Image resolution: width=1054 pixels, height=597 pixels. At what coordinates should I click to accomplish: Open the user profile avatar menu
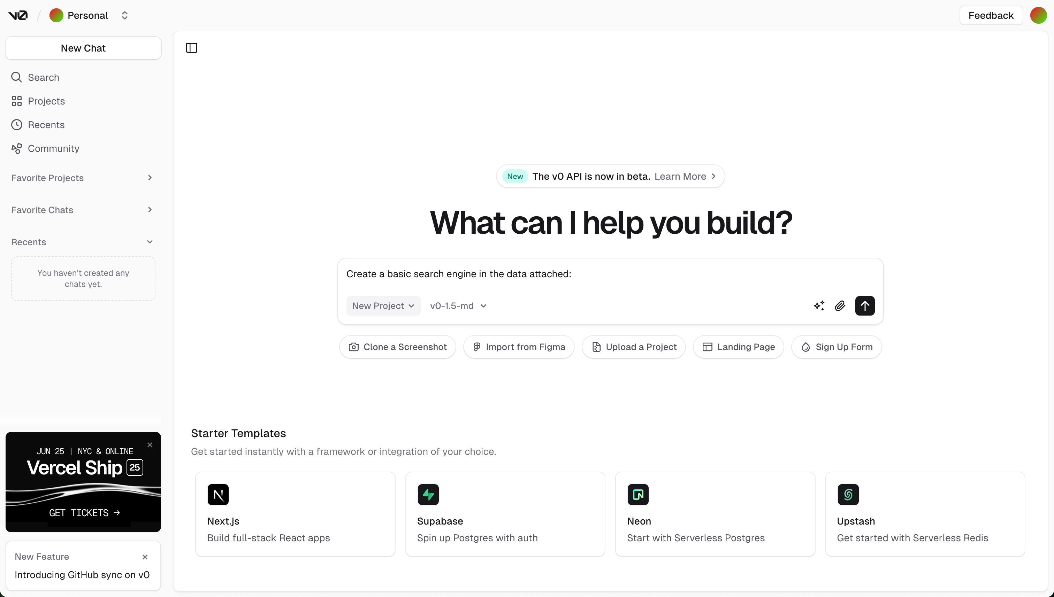tap(1038, 16)
